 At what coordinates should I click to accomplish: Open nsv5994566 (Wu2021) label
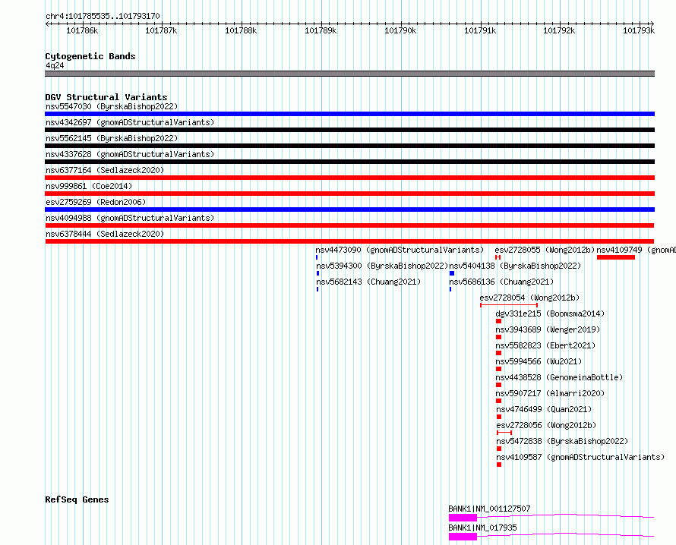(539, 361)
